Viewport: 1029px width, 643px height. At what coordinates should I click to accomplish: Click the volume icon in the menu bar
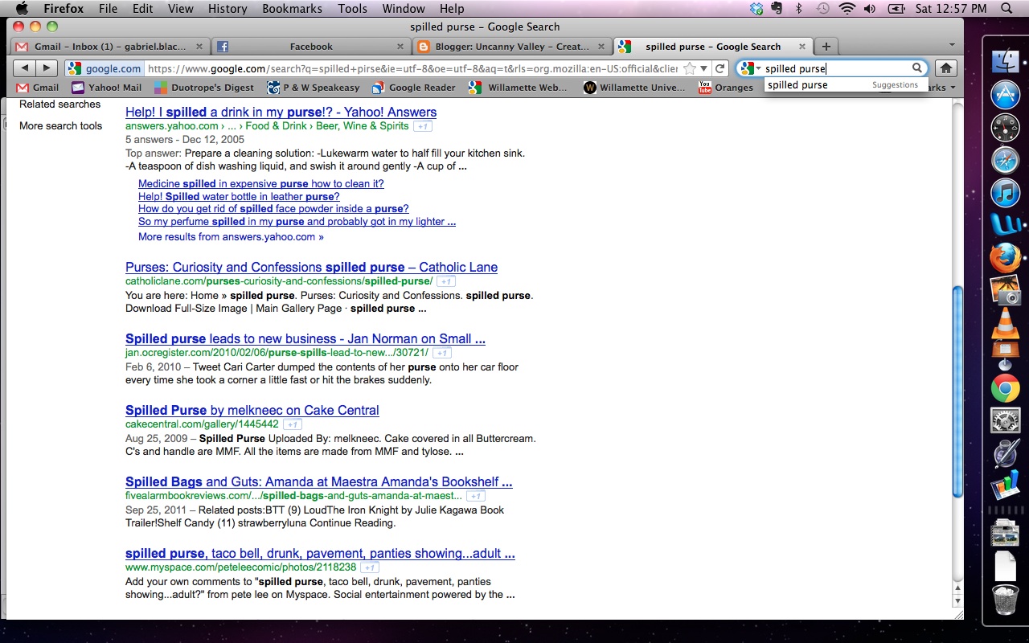click(x=870, y=9)
